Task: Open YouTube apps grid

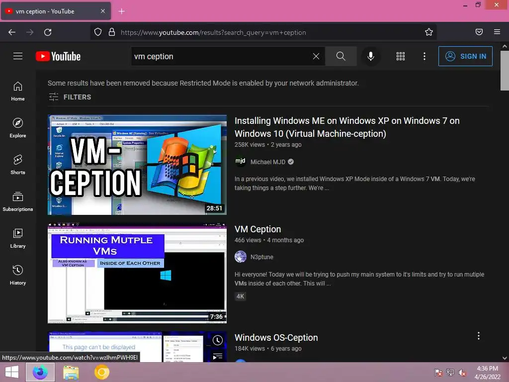Action: (401, 56)
